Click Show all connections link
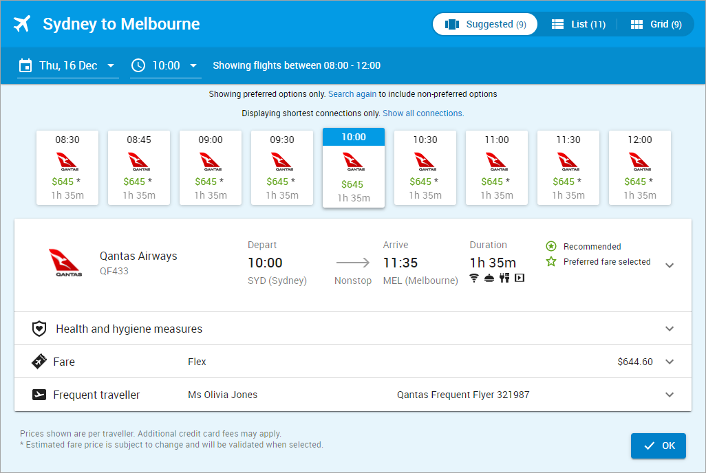Screen dimensions: 706x473 [x=423, y=113]
